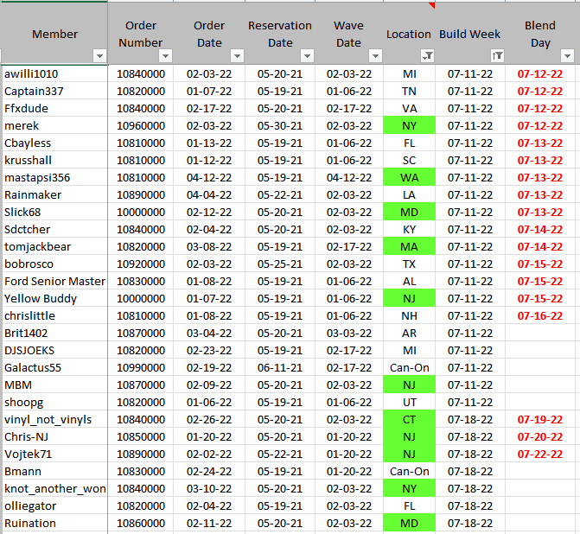
Task: Click the Vojtek71 member cell
Action: tap(54, 454)
